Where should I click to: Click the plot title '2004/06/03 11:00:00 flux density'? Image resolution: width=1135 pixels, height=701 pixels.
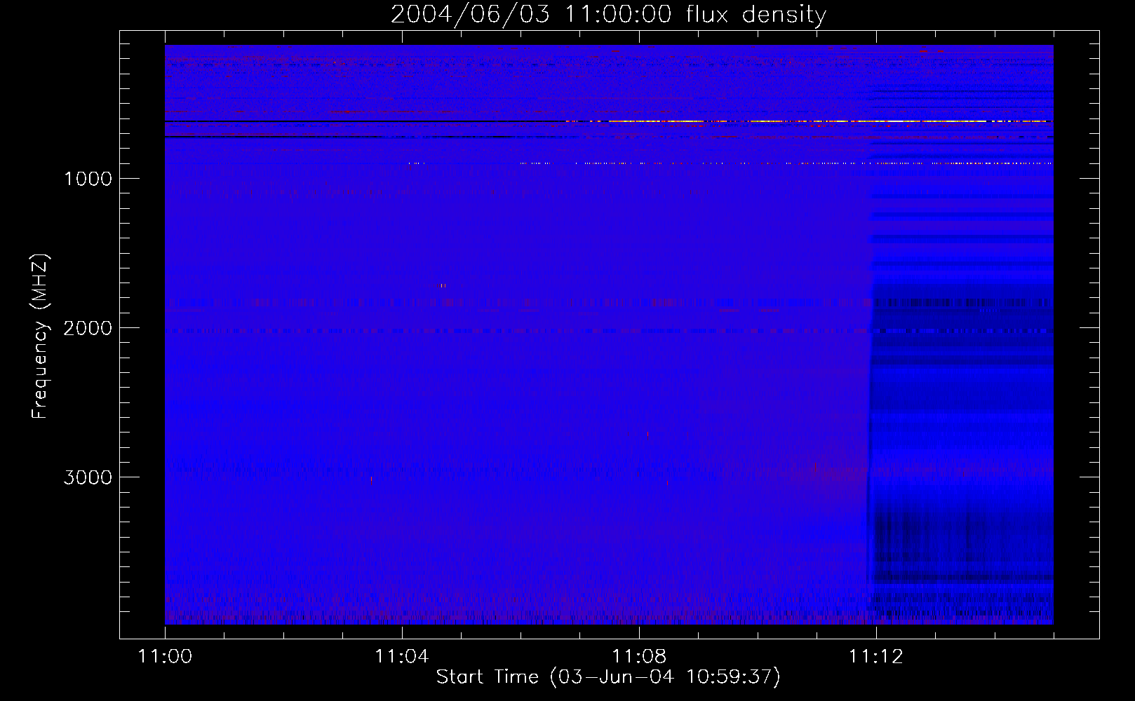coord(608,14)
